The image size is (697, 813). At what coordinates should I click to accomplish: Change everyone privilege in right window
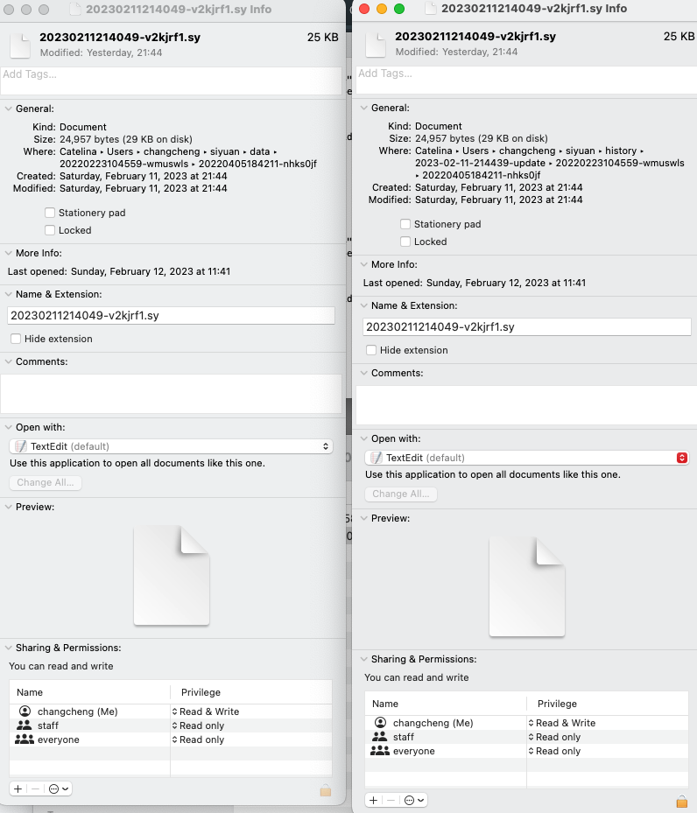point(554,751)
